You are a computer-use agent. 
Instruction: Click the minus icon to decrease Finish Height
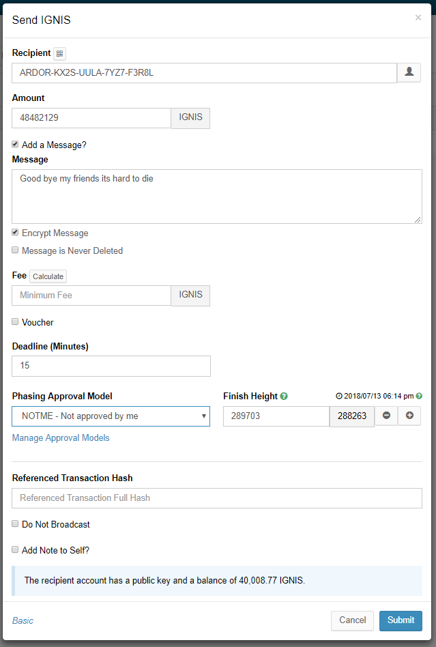(x=386, y=416)
